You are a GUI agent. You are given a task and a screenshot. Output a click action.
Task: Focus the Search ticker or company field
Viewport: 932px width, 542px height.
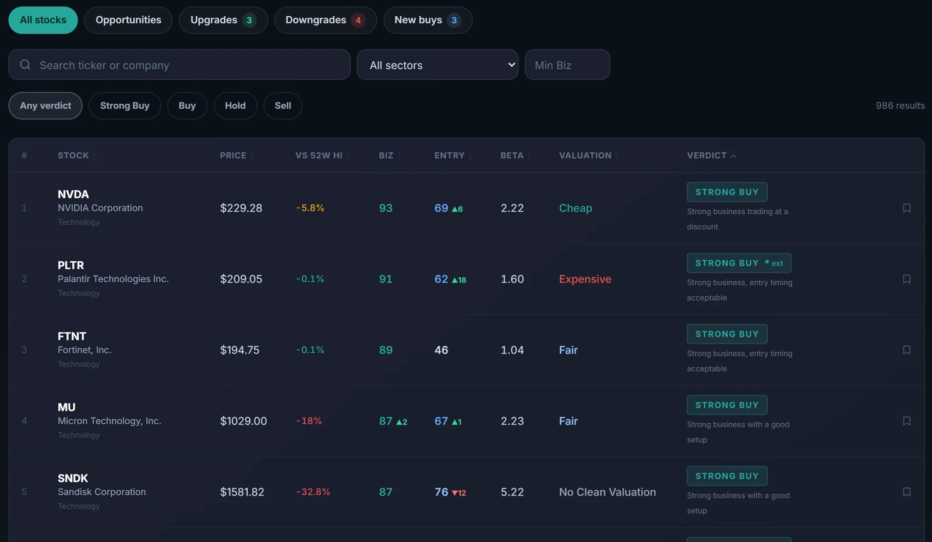(x=179, y=65)
